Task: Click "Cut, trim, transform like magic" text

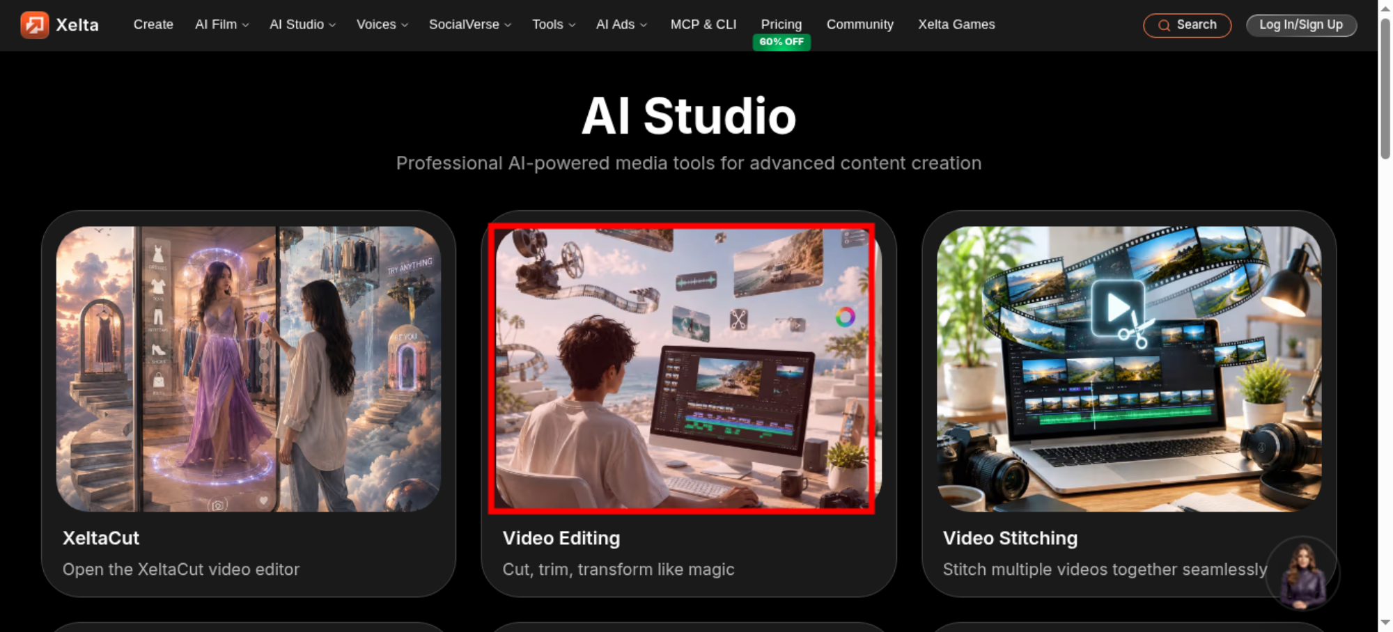Action: click(x=618, y=569)
